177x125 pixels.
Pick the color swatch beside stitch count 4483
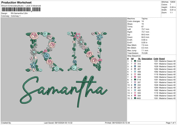(x=135, y=98)
